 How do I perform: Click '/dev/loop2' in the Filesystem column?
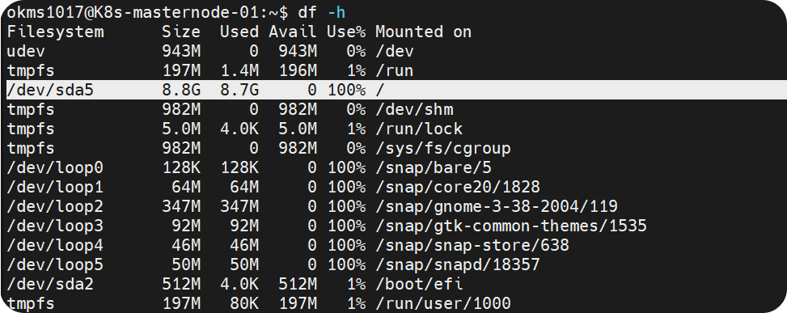pos(55,207)
